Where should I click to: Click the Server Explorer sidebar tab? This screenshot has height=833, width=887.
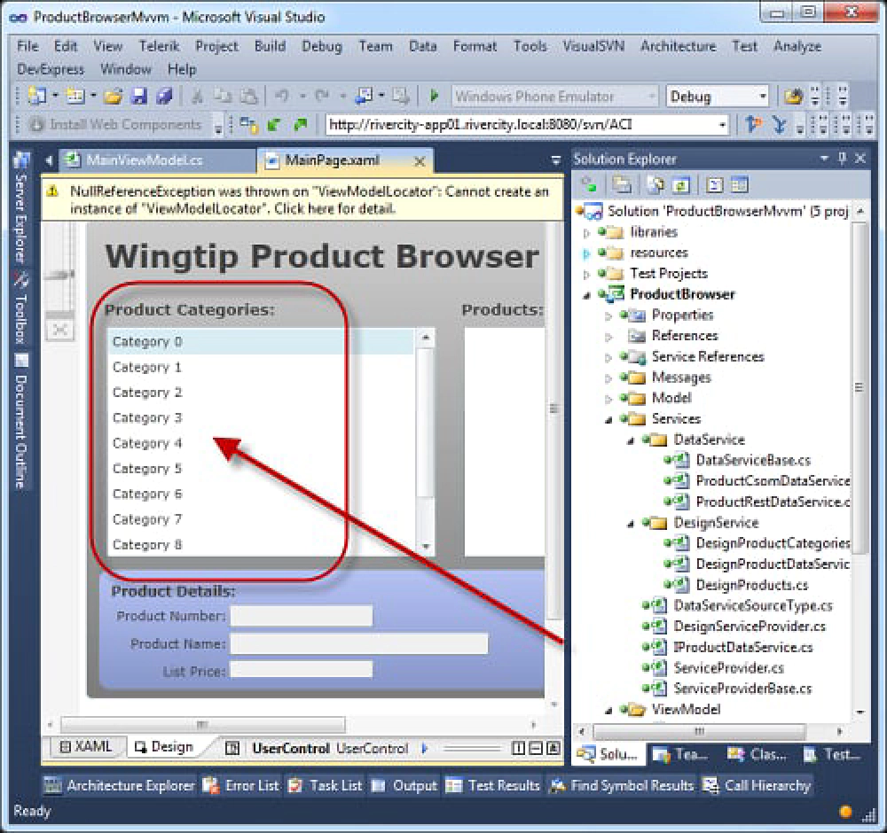click(21, 208)
